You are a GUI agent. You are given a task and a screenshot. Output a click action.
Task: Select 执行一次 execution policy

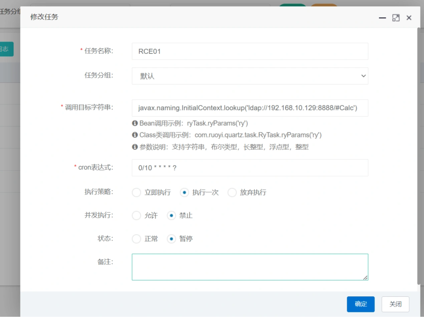pyautogui.click(x=184, y=193)
